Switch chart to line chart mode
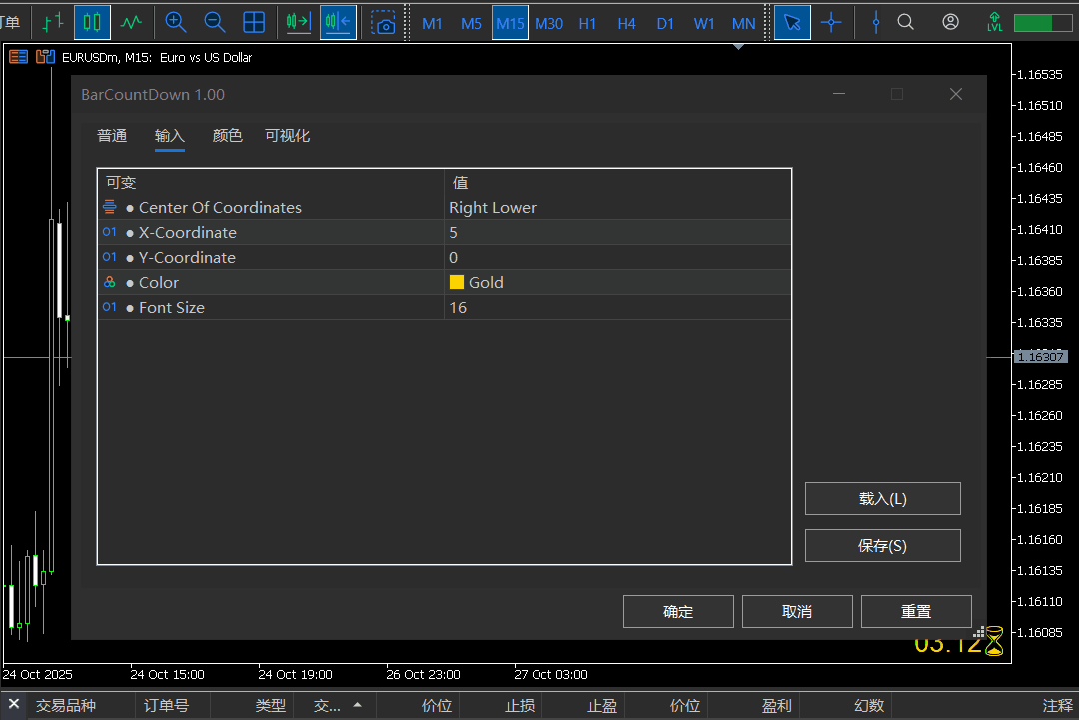The image size is (1079, 720). (x=132, y=21)
